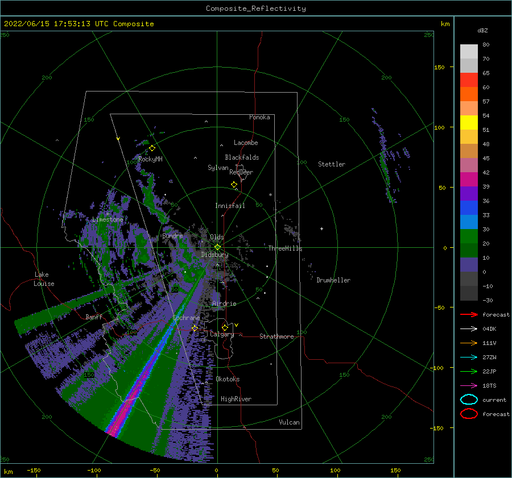Click the asterisk marker above Limestone
The width and height of the screenshot is (512, 478).
[x=108, y=214]
